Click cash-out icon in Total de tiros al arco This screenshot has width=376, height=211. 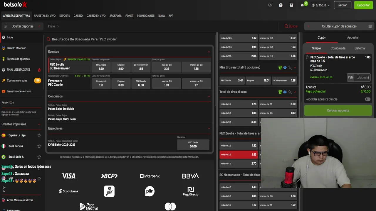click(280, 92)
